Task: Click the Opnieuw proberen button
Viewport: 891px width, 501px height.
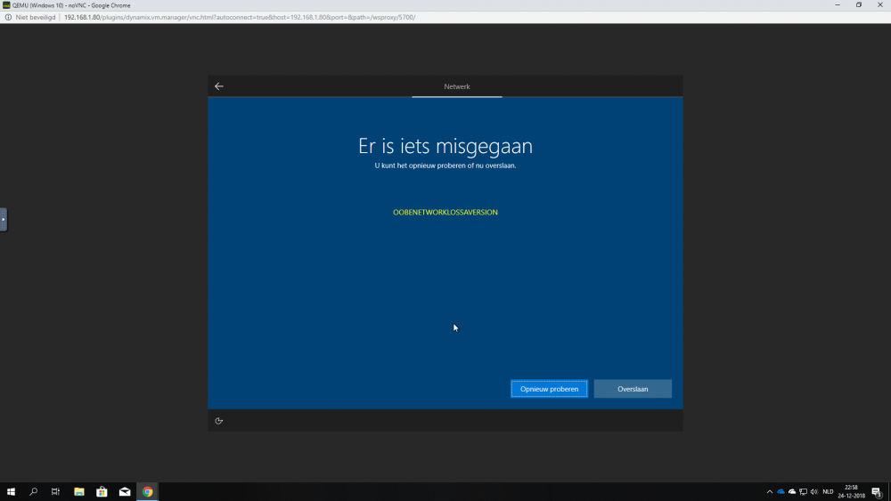Action: 549,389
